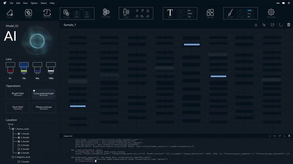Uncheck the 1_Sample checkbox
293x164 pixels.
pos(19,133)
